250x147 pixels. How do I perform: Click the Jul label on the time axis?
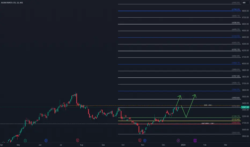(x=61, y=145)
